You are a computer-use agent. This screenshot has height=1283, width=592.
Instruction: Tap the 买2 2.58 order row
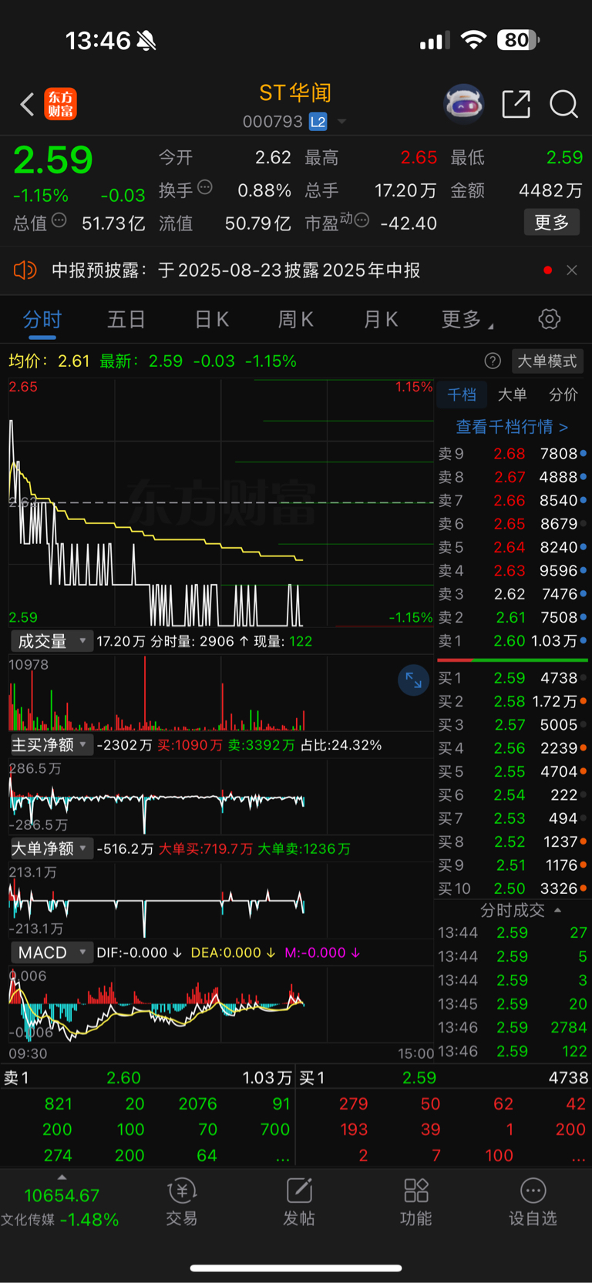coord(513,701)
